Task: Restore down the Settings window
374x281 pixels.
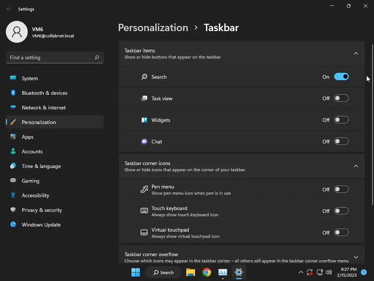Action: tap(348, 6)
